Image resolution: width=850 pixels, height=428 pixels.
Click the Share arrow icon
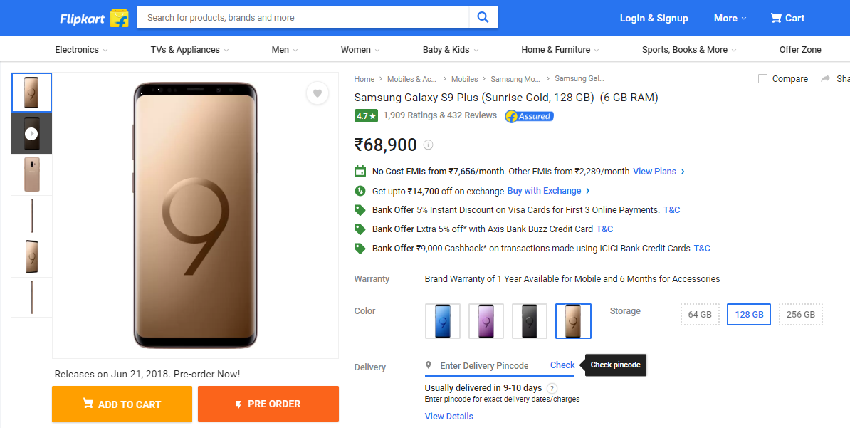tap(826, 78)
